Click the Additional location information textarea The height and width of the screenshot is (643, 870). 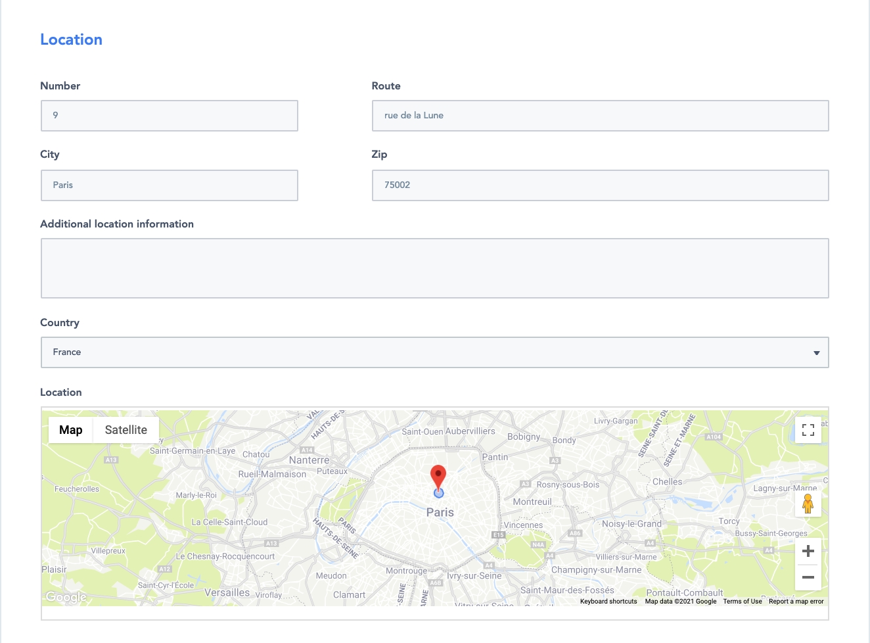pos(435,268)
